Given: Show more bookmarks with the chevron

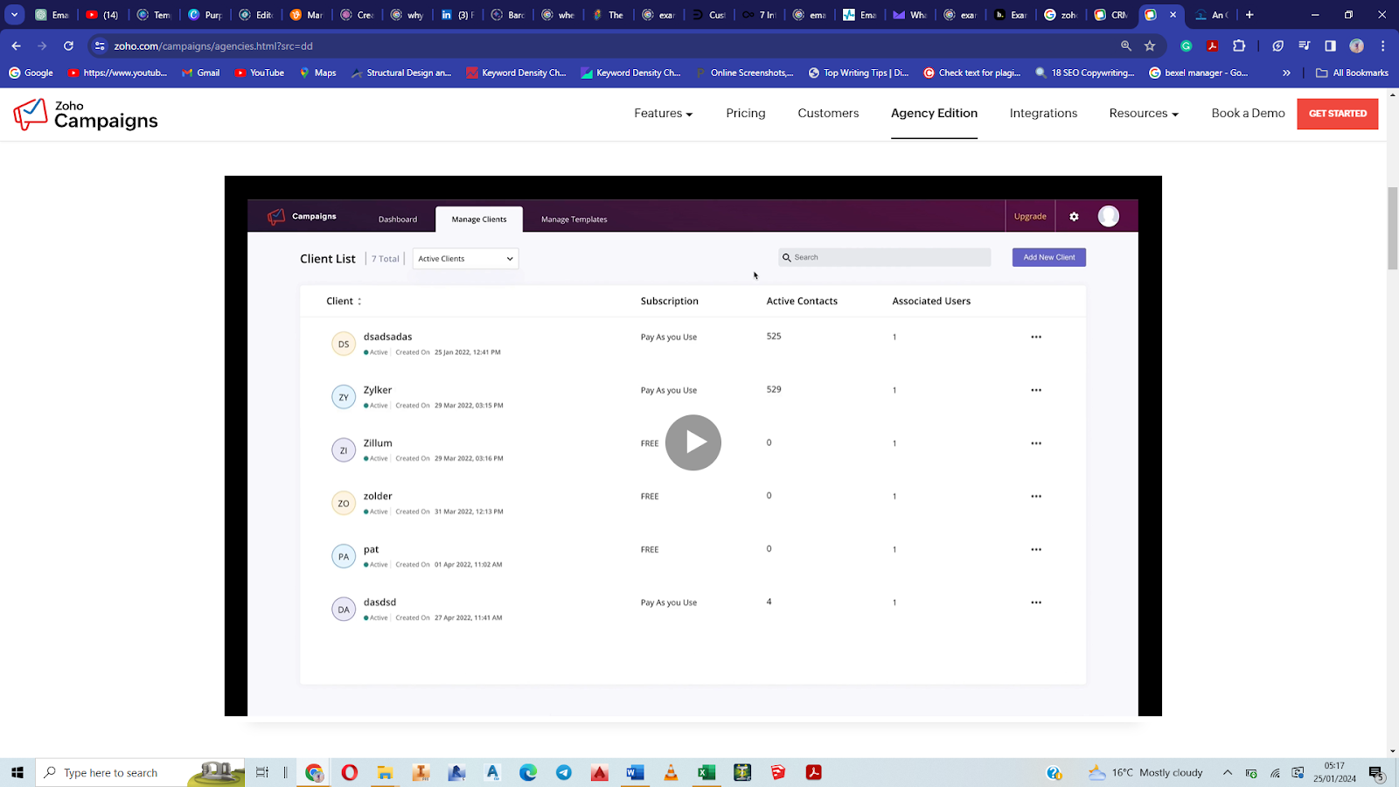Looking at the screenshot, I should [x=1286, y=73].
